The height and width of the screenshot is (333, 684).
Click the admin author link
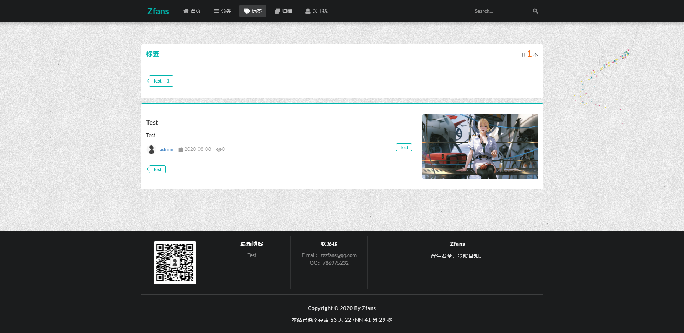pyautogui.click(x=166, y=149)
